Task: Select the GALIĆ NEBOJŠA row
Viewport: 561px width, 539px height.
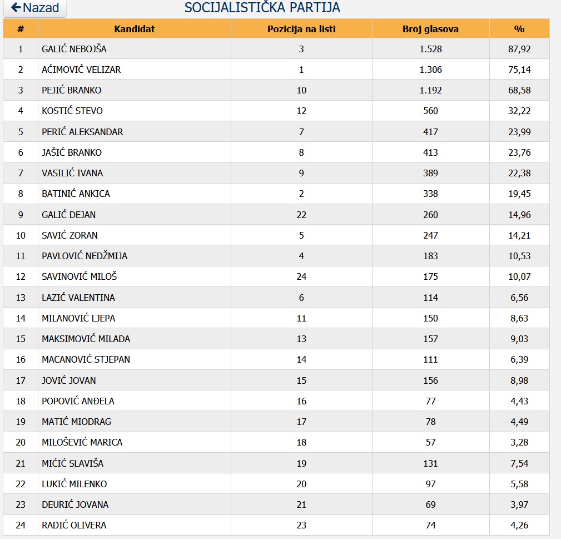Action: (x=276, y=49)
